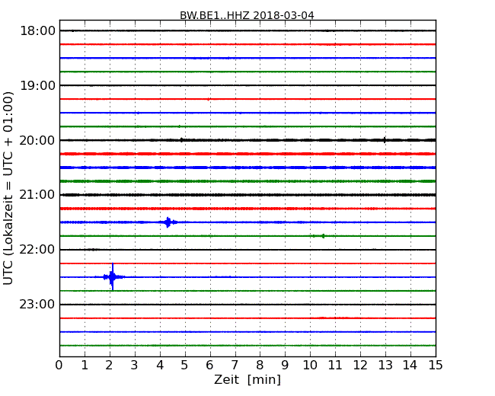The height and width of the screenshot is (396, 495).
Task: Click the black spike near minute 13 at 20:00
Action: [x=385, y=140]
